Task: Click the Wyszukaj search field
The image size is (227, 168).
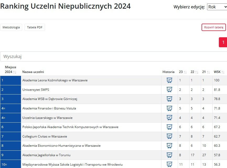Action: point(114,56)
